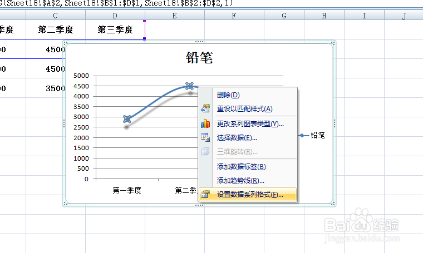Click the chart's bottom-left corner resize handle
This screenshot has height=253, width=423.
pos(65,204)
